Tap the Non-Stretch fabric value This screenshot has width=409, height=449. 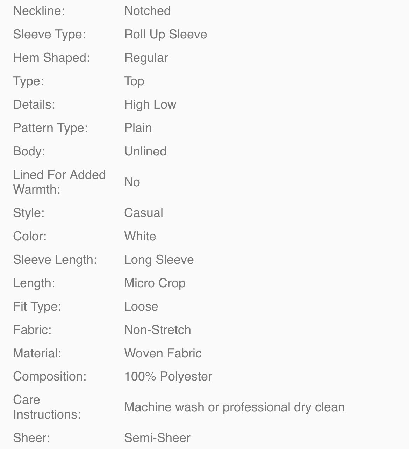(x=157, y=330)
